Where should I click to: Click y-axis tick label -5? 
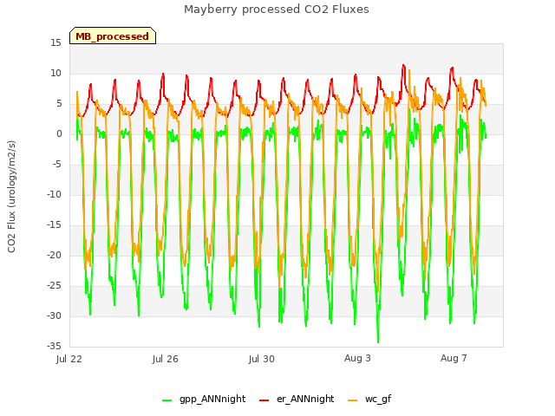point(57,165)
